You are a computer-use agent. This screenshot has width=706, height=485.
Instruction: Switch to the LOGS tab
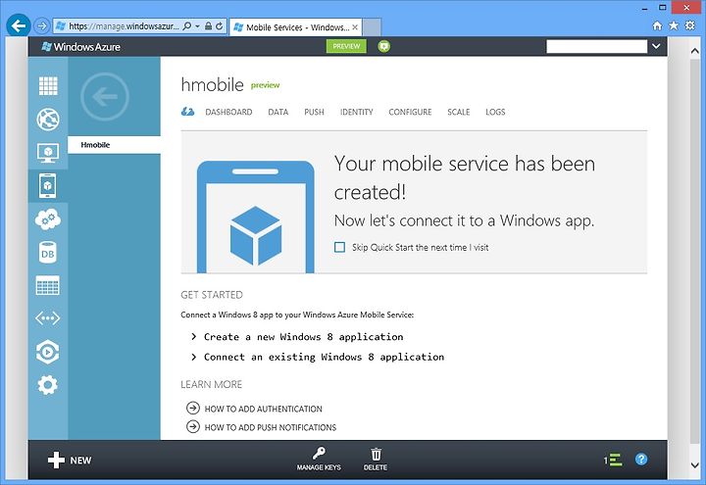click(495, 112)
